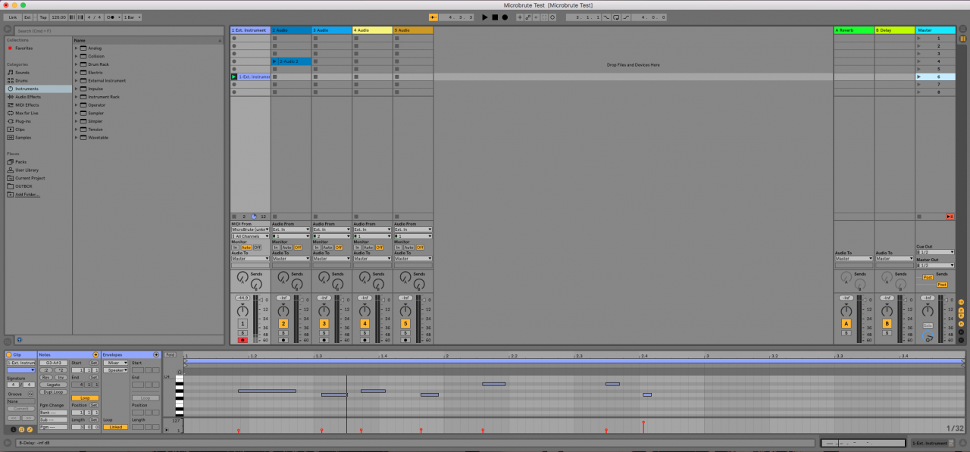Set track 1 Monitor to In
This screenshot has height=452, width=970.
[x=235, y=248]
